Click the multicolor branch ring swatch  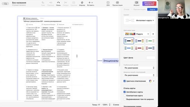[150, 81]
